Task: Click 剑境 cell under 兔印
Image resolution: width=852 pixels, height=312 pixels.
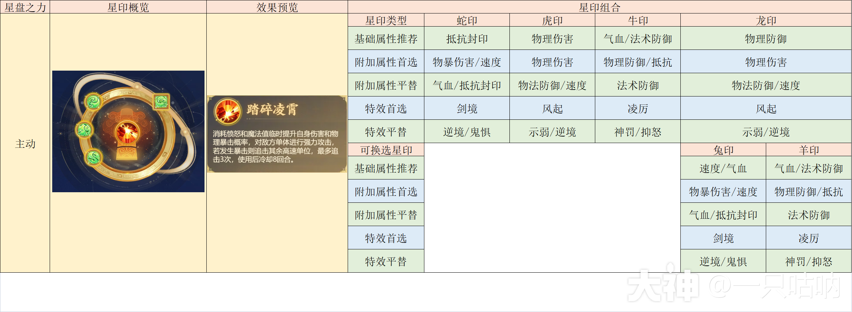Action: pyautogui.click(x=723, y=238)
